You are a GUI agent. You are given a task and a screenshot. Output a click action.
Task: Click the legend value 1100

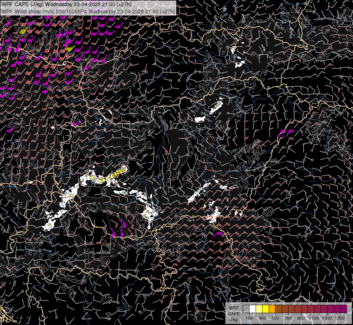314,318
